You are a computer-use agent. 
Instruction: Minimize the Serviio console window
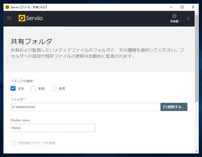[171, 7]
